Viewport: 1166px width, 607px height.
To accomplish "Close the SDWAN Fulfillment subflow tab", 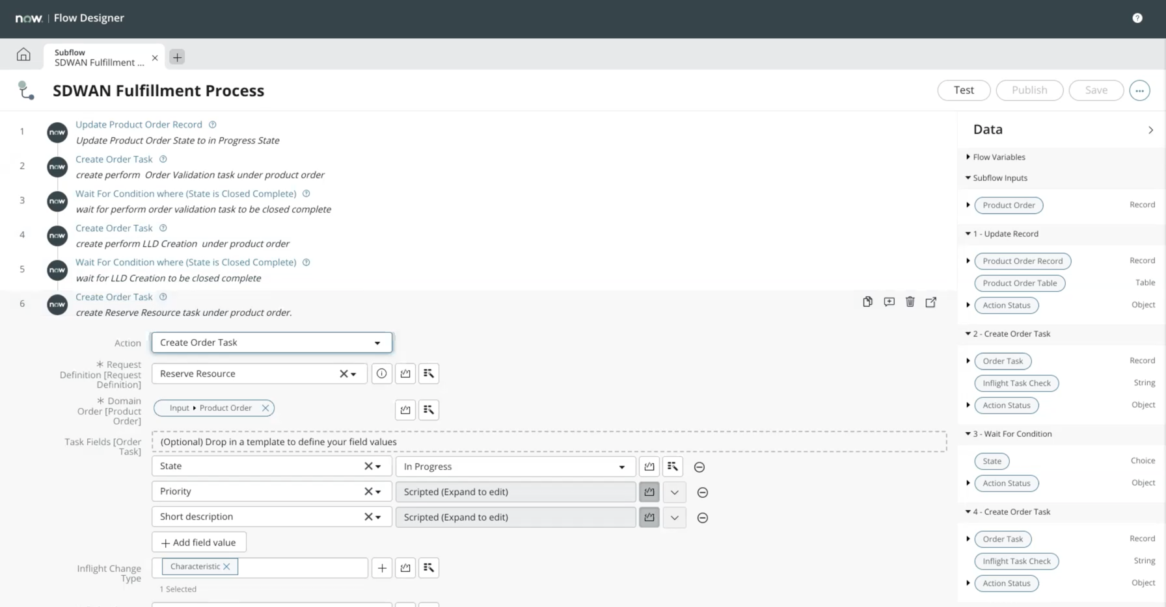I will click(x=155, y=58).
